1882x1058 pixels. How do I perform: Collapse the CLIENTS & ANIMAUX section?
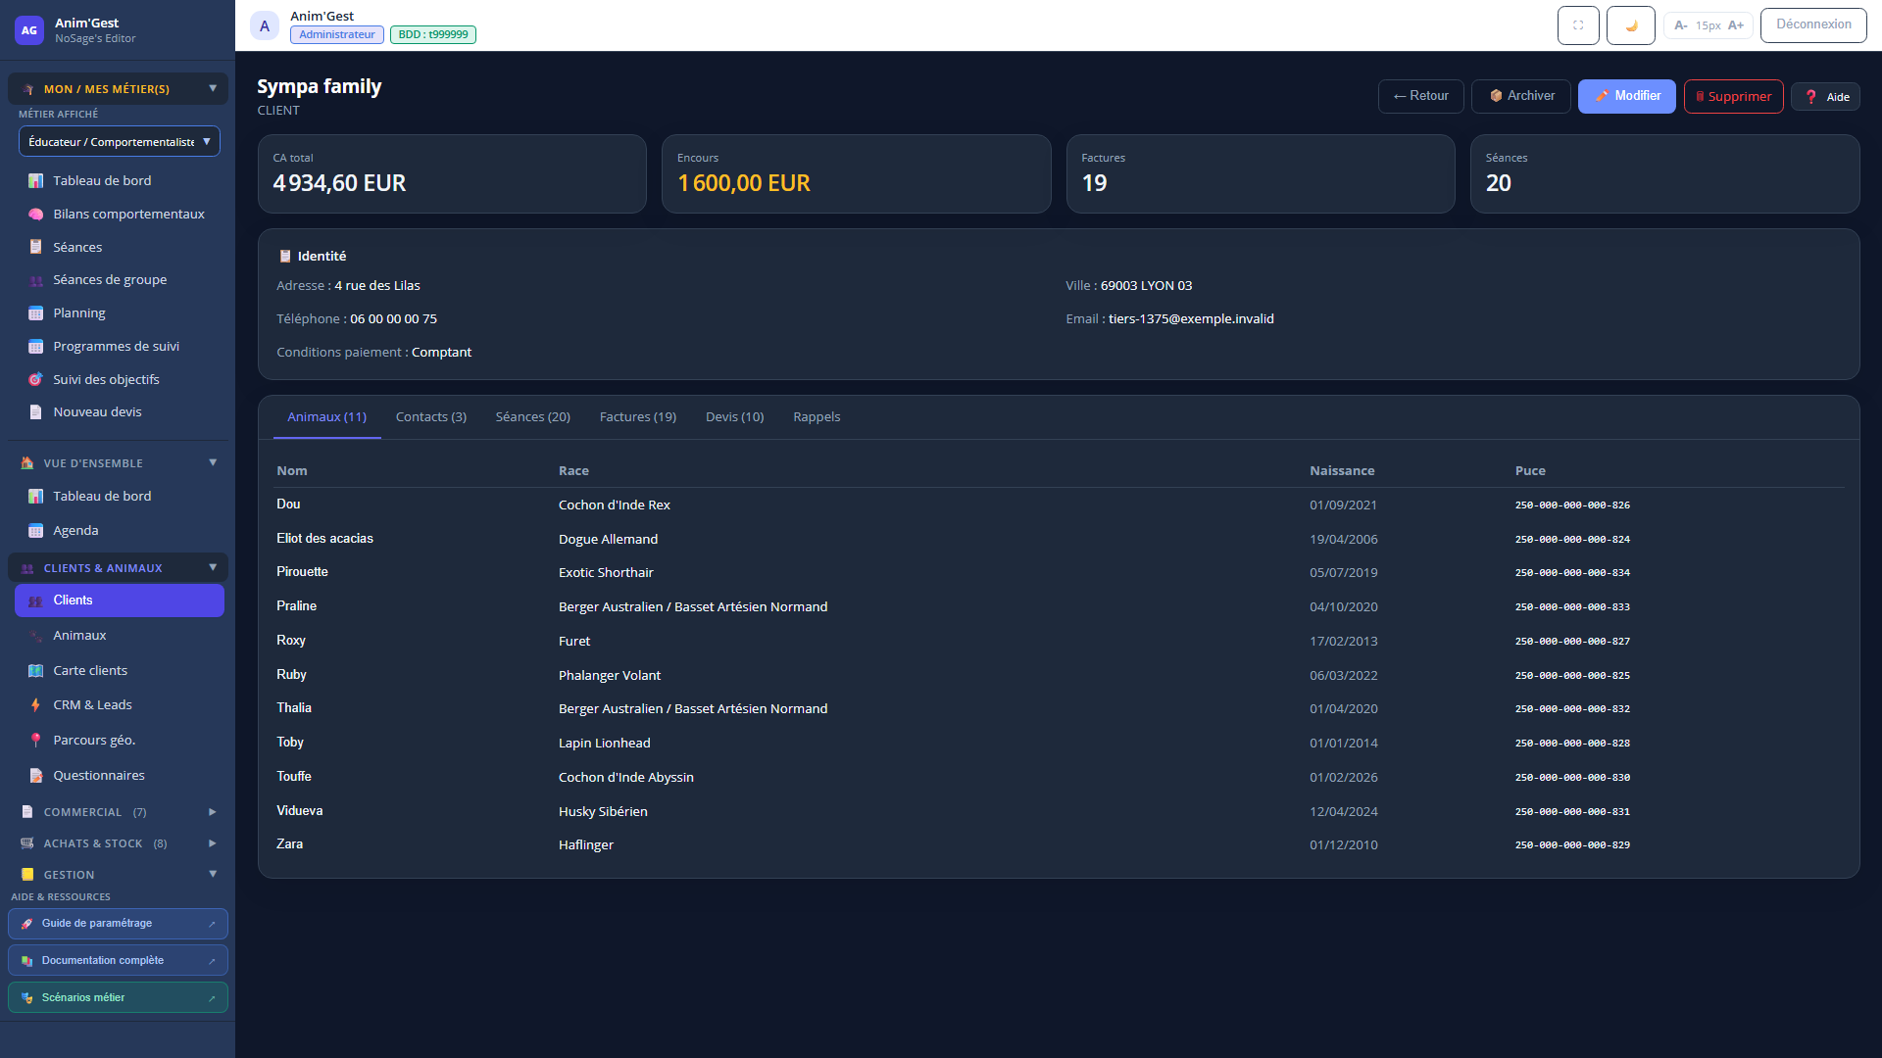tap(118, 568)
